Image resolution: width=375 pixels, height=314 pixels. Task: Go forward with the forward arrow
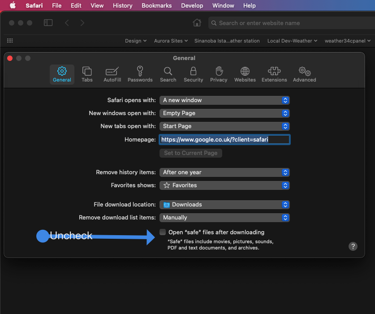click(82, 23)
